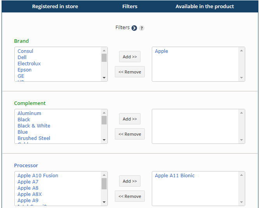This screenshot has width=260, height=208.
Task: Select Apple in available Brand list
Action: tap(162, 51)
